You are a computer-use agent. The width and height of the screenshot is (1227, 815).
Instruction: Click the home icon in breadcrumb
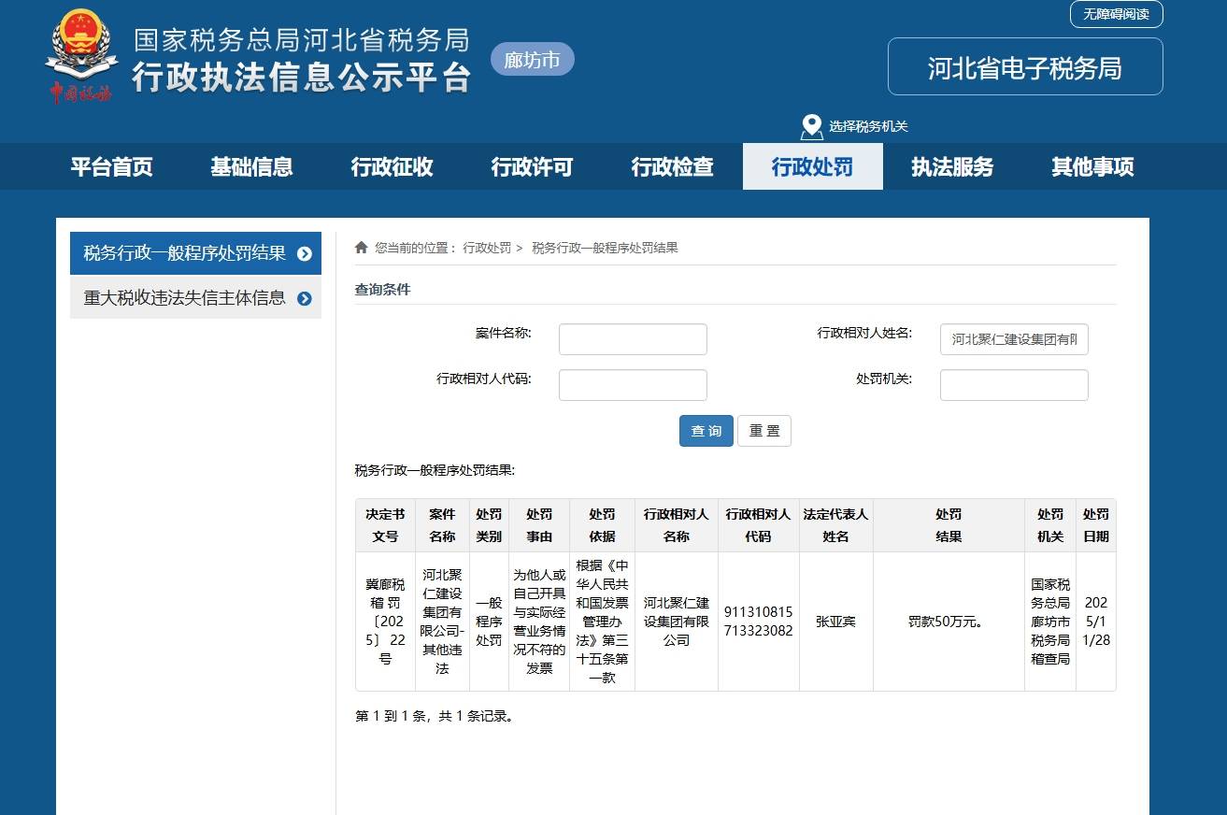[362, 248]
